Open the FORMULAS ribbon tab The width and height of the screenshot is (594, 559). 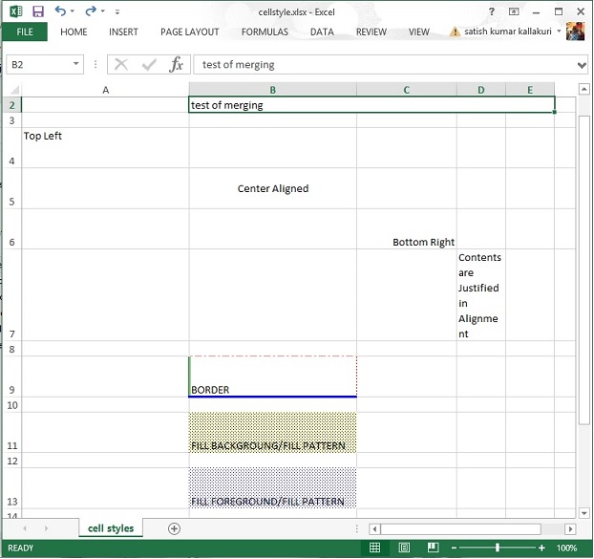(x=265, y=32)
